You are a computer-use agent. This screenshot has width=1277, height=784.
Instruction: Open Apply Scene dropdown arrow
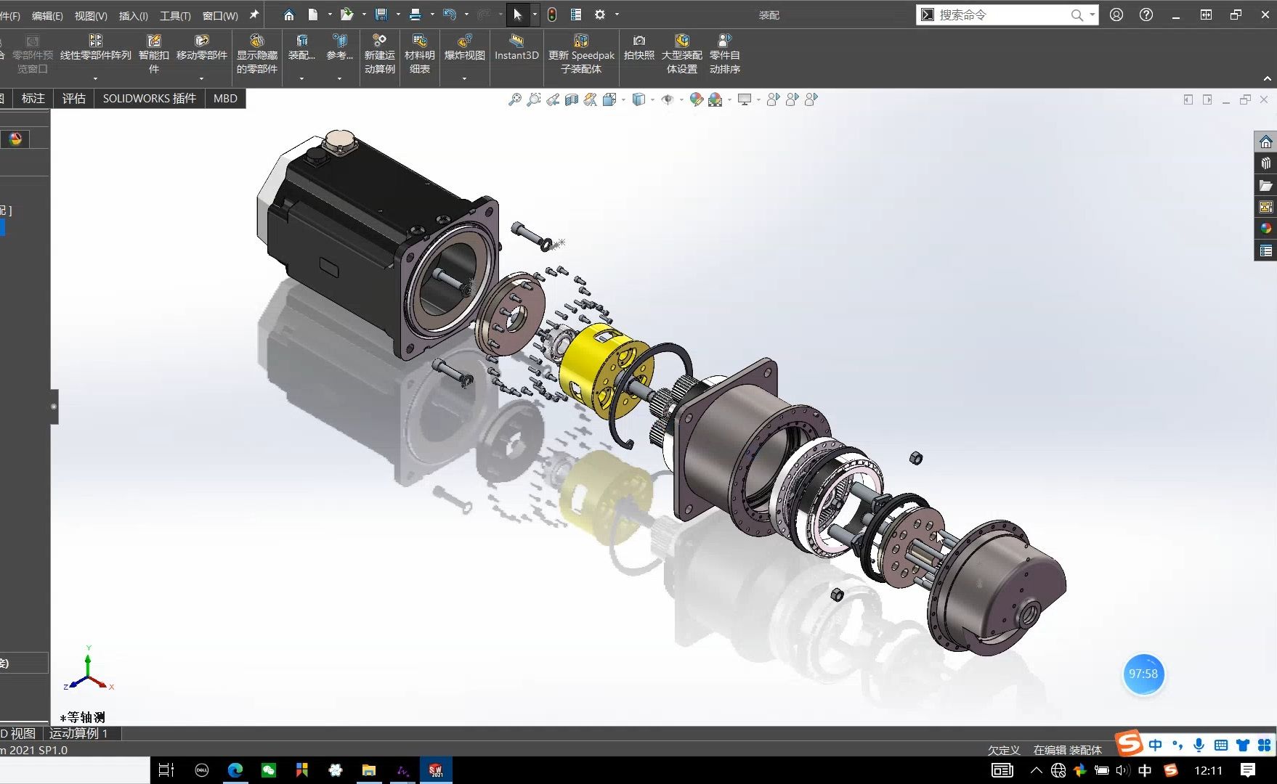pyautogui.click(x=729, y=100)
